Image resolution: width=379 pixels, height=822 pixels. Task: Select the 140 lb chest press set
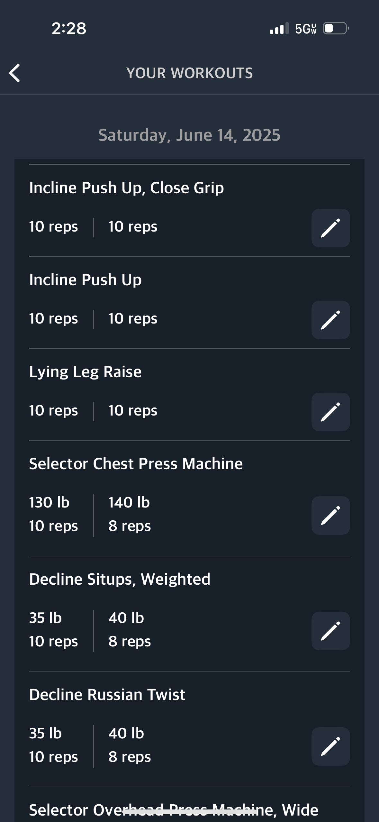(x=129, y=502)
